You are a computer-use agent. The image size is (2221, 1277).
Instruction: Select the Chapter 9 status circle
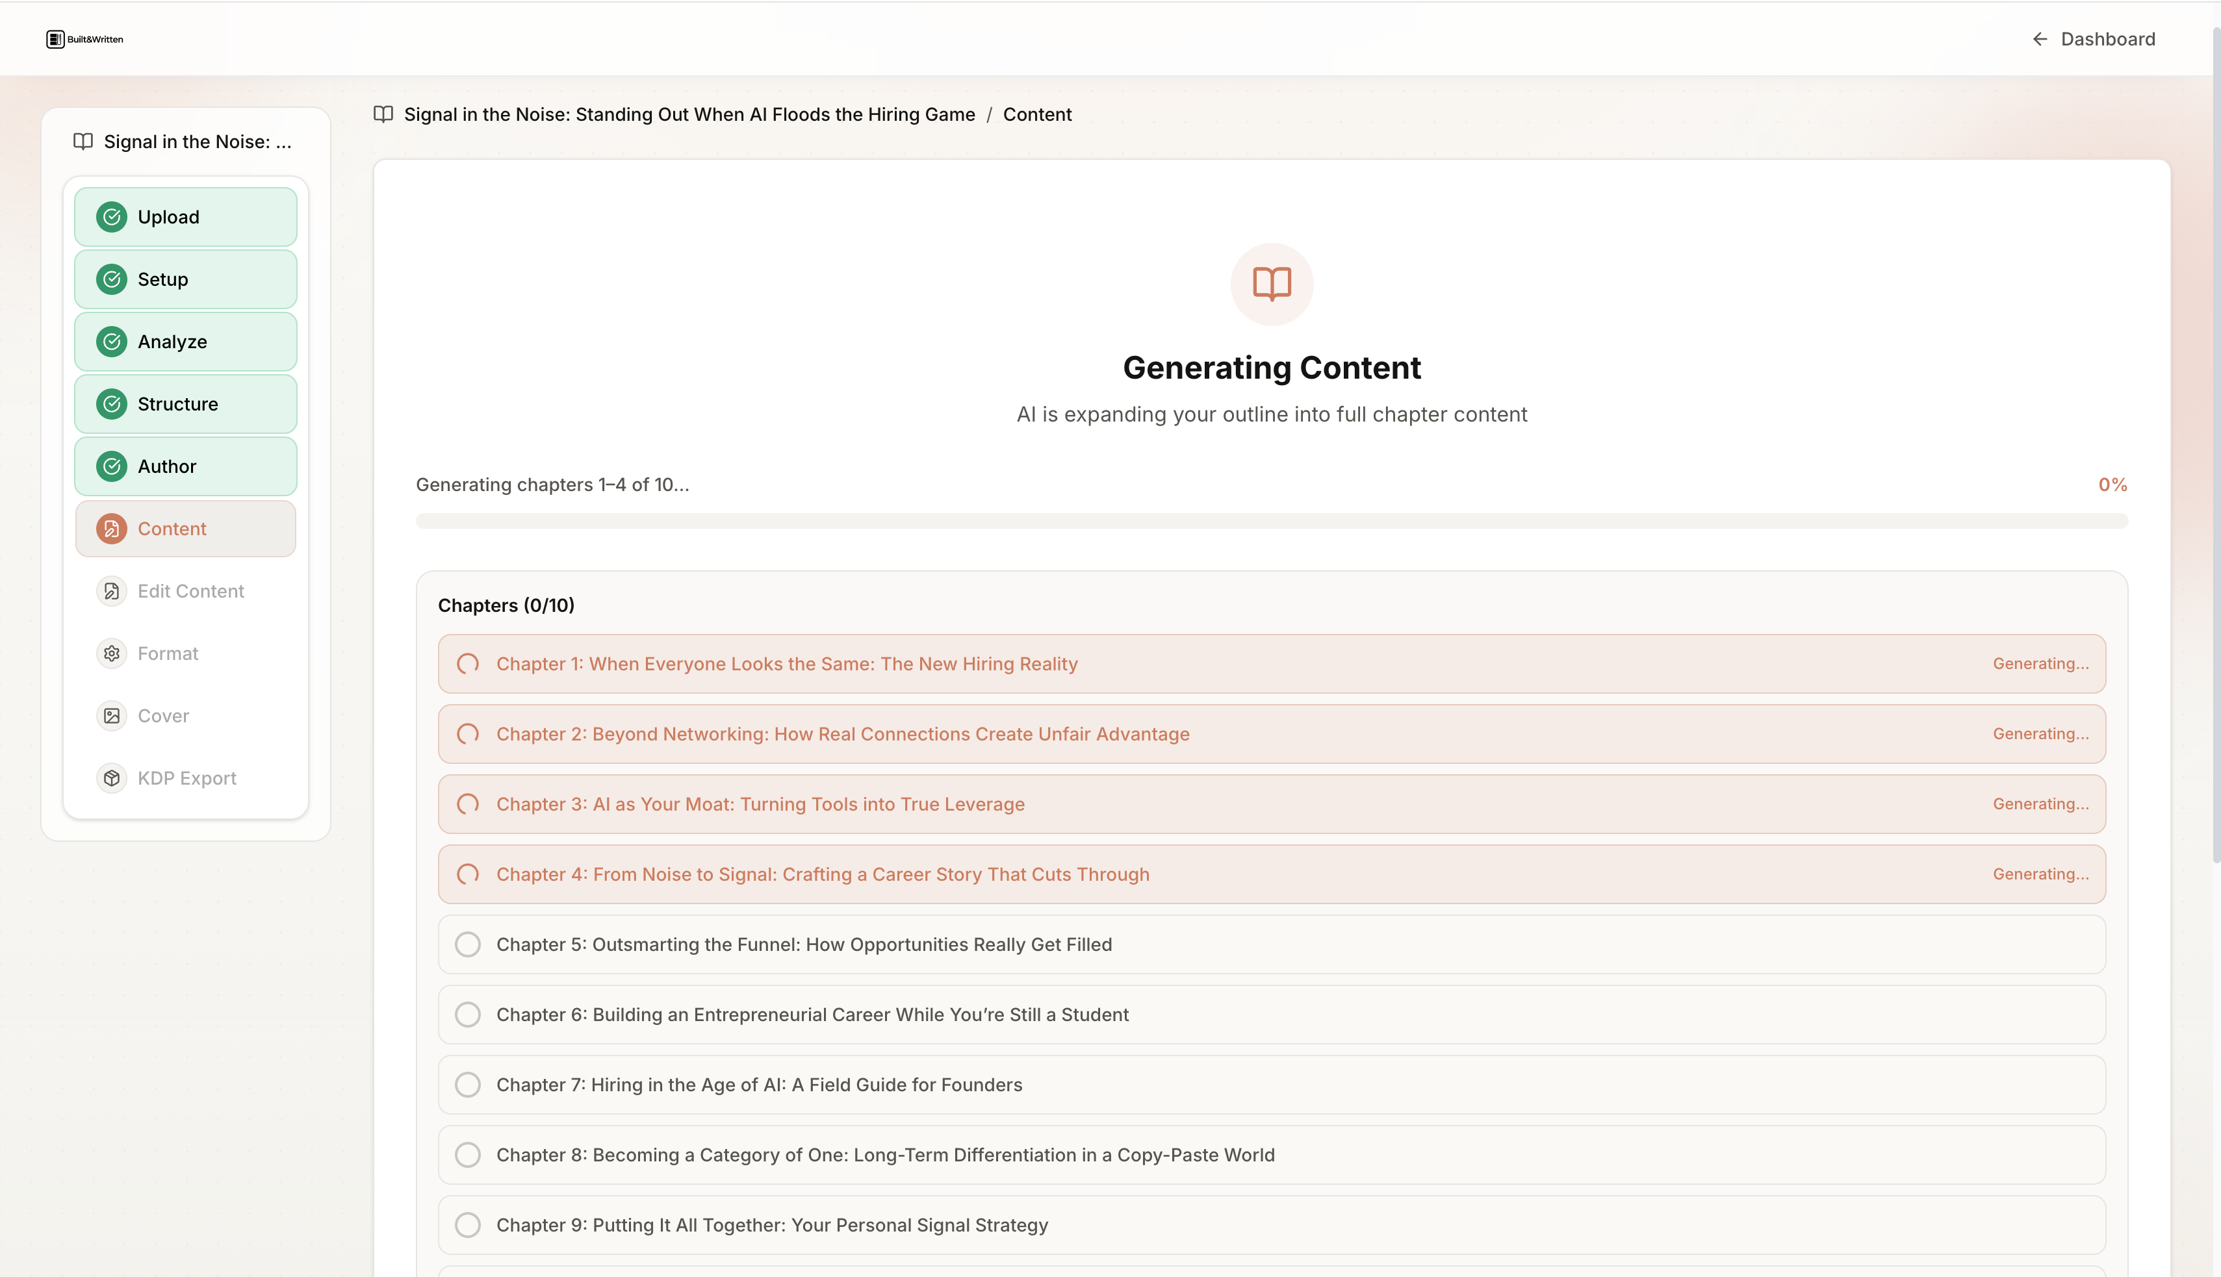[x=468, y=1225]
